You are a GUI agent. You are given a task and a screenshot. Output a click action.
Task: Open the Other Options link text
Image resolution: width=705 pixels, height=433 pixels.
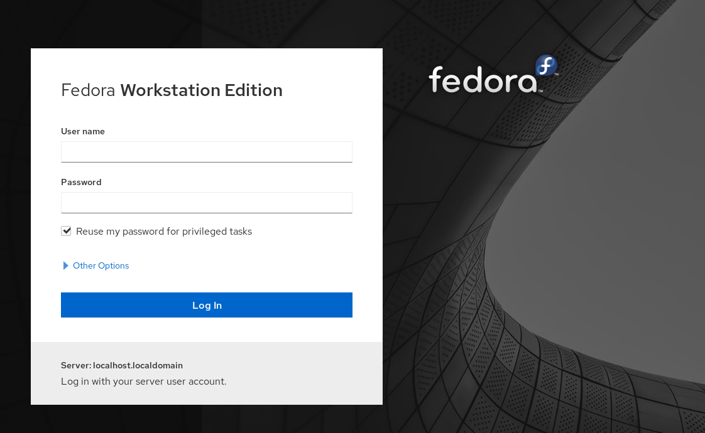coord(101,265)
